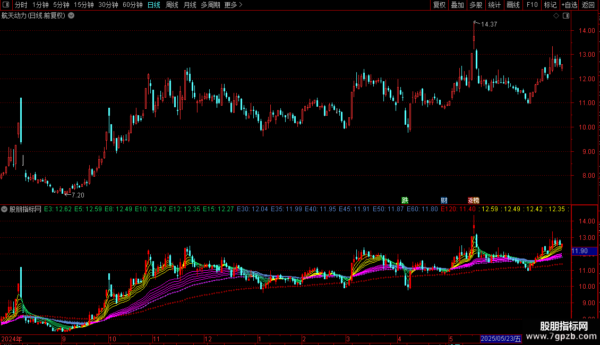Open the 画线 drawing tools
The width and height of the screenshot is (600, 345).
click(513, 5)
